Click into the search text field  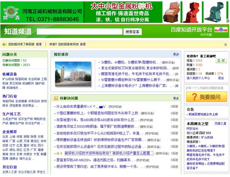pyautogui.click(x=80, y=32)
